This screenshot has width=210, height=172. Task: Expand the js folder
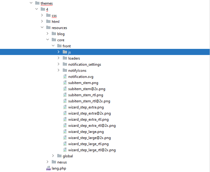[59, 52]
